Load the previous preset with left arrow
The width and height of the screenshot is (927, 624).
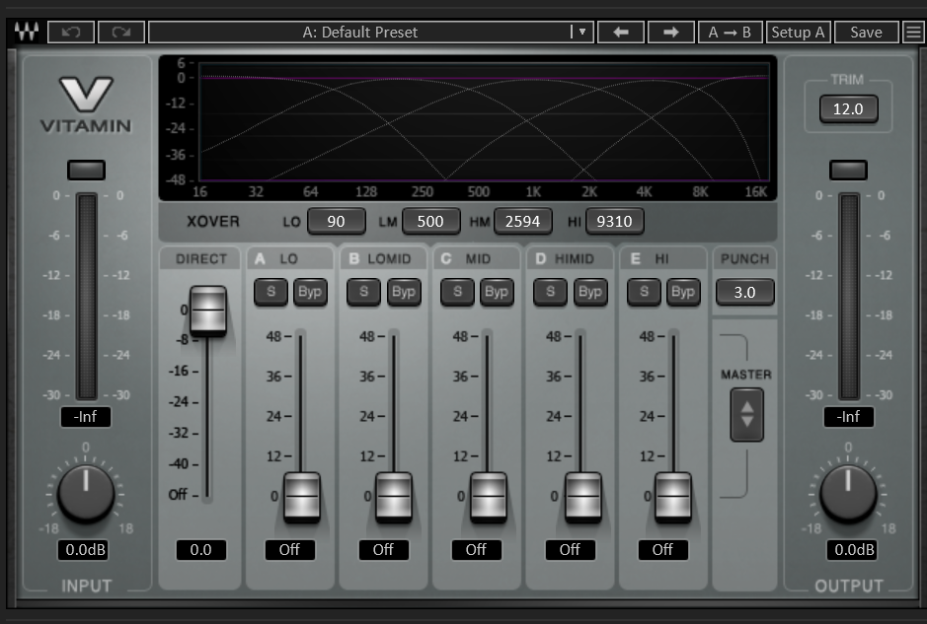[621, 32]
